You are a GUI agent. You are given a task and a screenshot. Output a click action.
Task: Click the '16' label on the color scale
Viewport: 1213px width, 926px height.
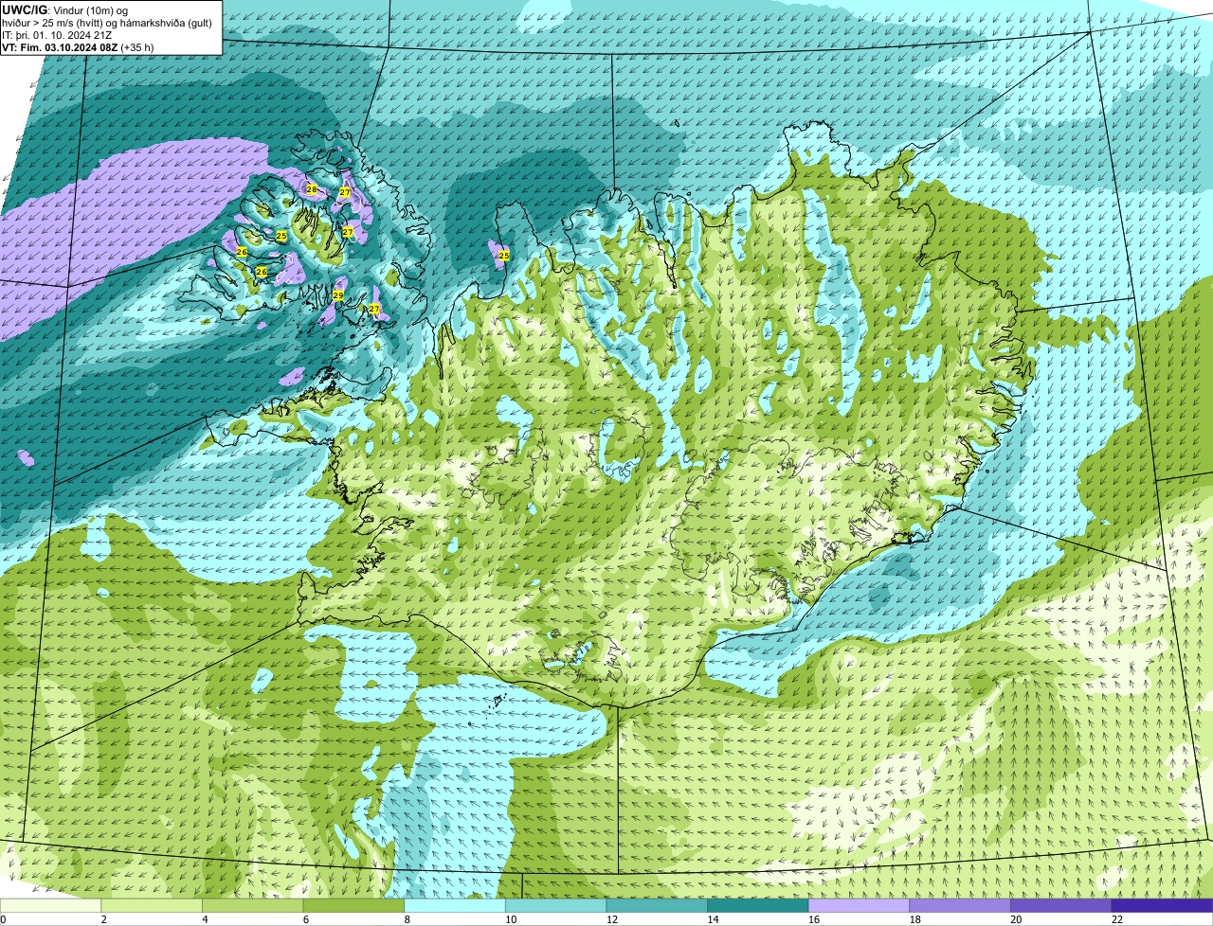coord(814,919)
